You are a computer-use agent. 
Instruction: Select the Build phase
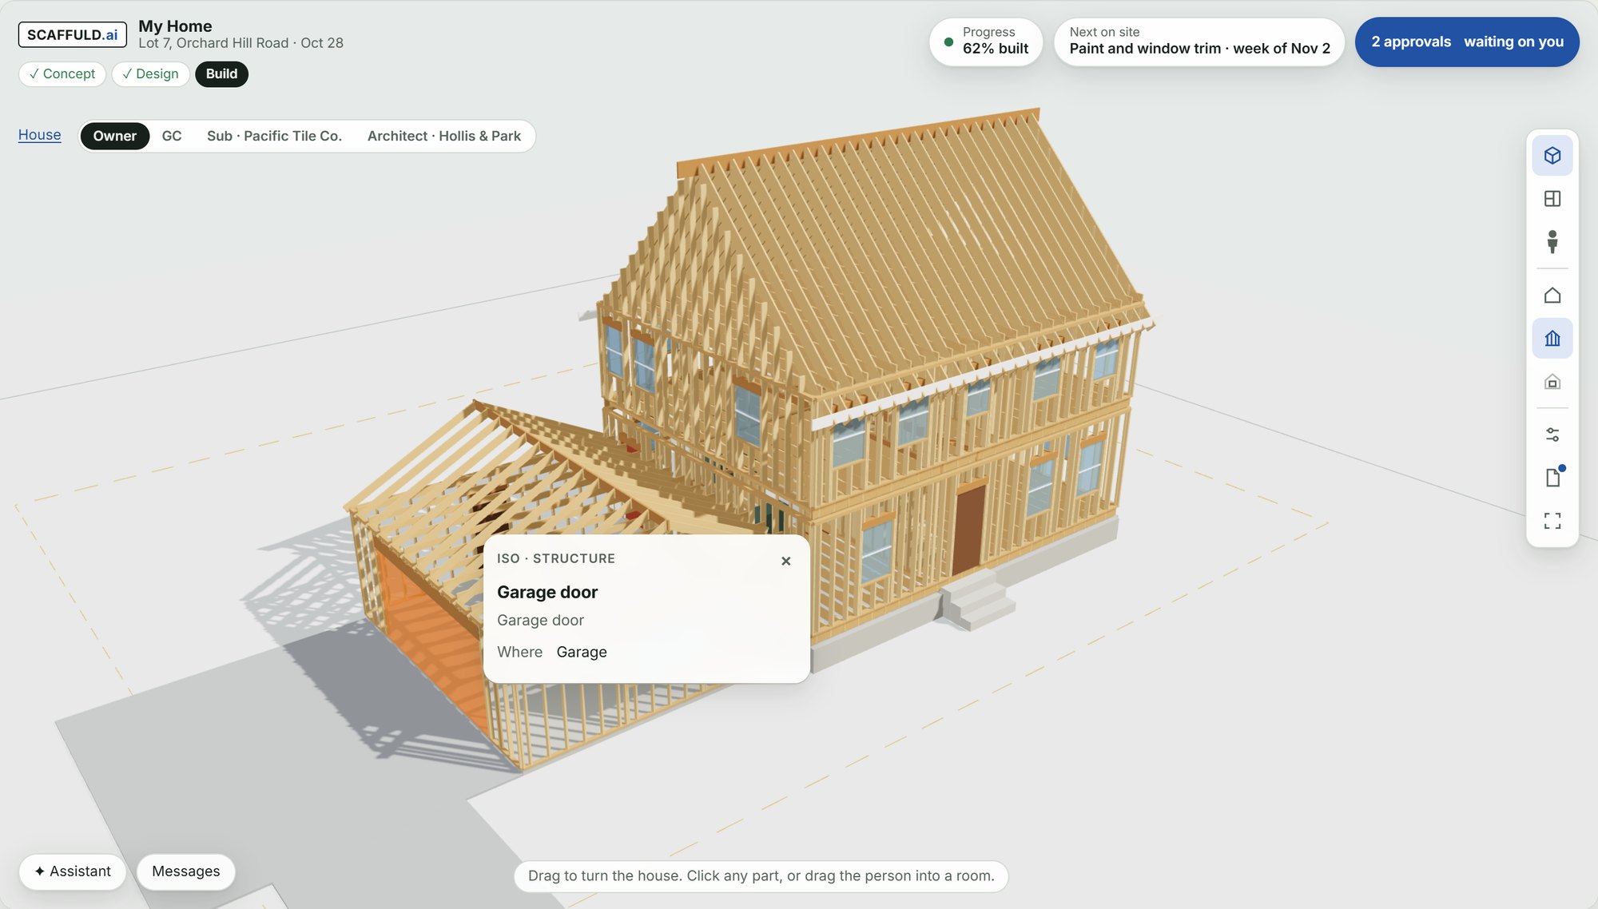(x=221, y=74)
